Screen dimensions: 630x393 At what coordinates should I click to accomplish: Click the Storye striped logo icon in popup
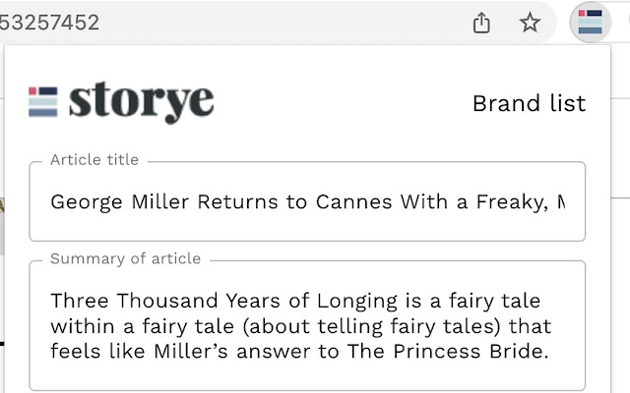[43, 101]
